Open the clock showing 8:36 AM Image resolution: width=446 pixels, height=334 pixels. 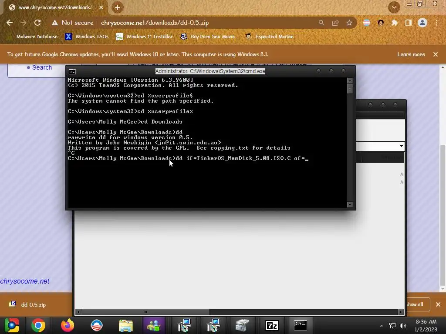click(x=426, y=325)
